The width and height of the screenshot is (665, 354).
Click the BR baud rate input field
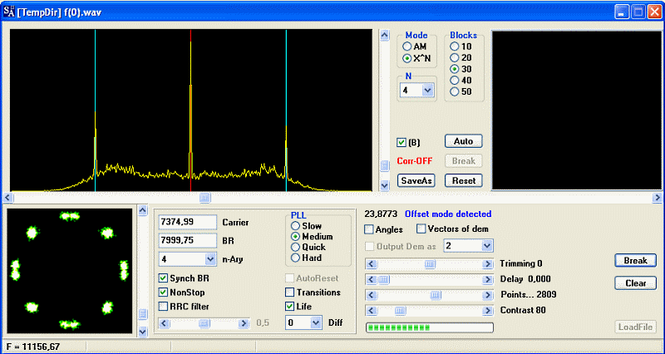point(188,240)
